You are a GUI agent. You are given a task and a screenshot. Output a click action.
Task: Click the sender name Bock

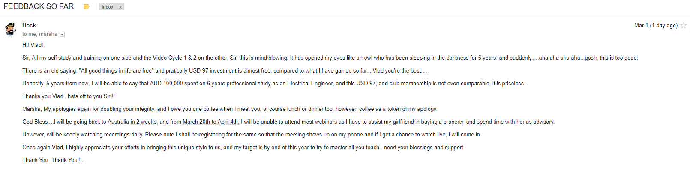click(29, 25)
